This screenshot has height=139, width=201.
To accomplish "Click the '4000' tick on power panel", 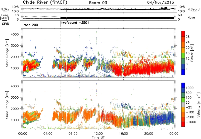I will (x=15, y=34).
